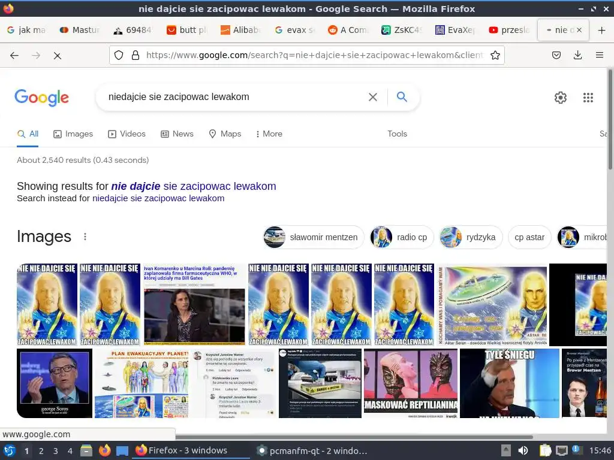This screenshot has width=614, height=460.
Task: Open the Images section three-dot options
Action: point(85,237)
